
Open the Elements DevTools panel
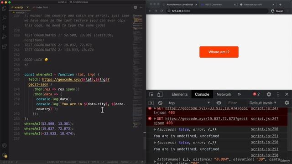click(179, 94)
